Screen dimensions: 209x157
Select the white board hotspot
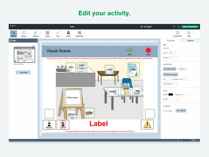[x=72, y=98]
